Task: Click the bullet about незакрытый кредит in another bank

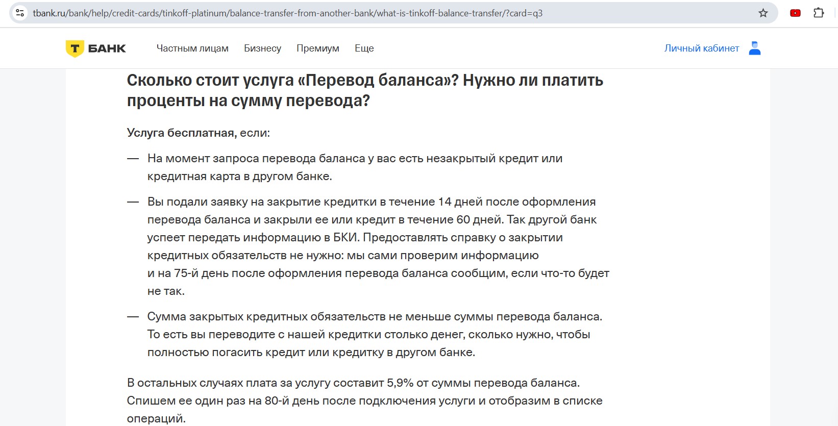Action: [354, 167]
